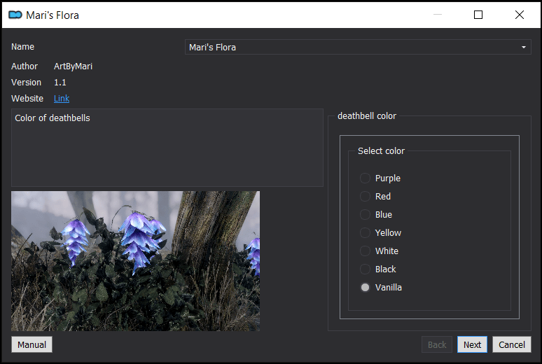Close the Mari's Flora window

(519, 15)
